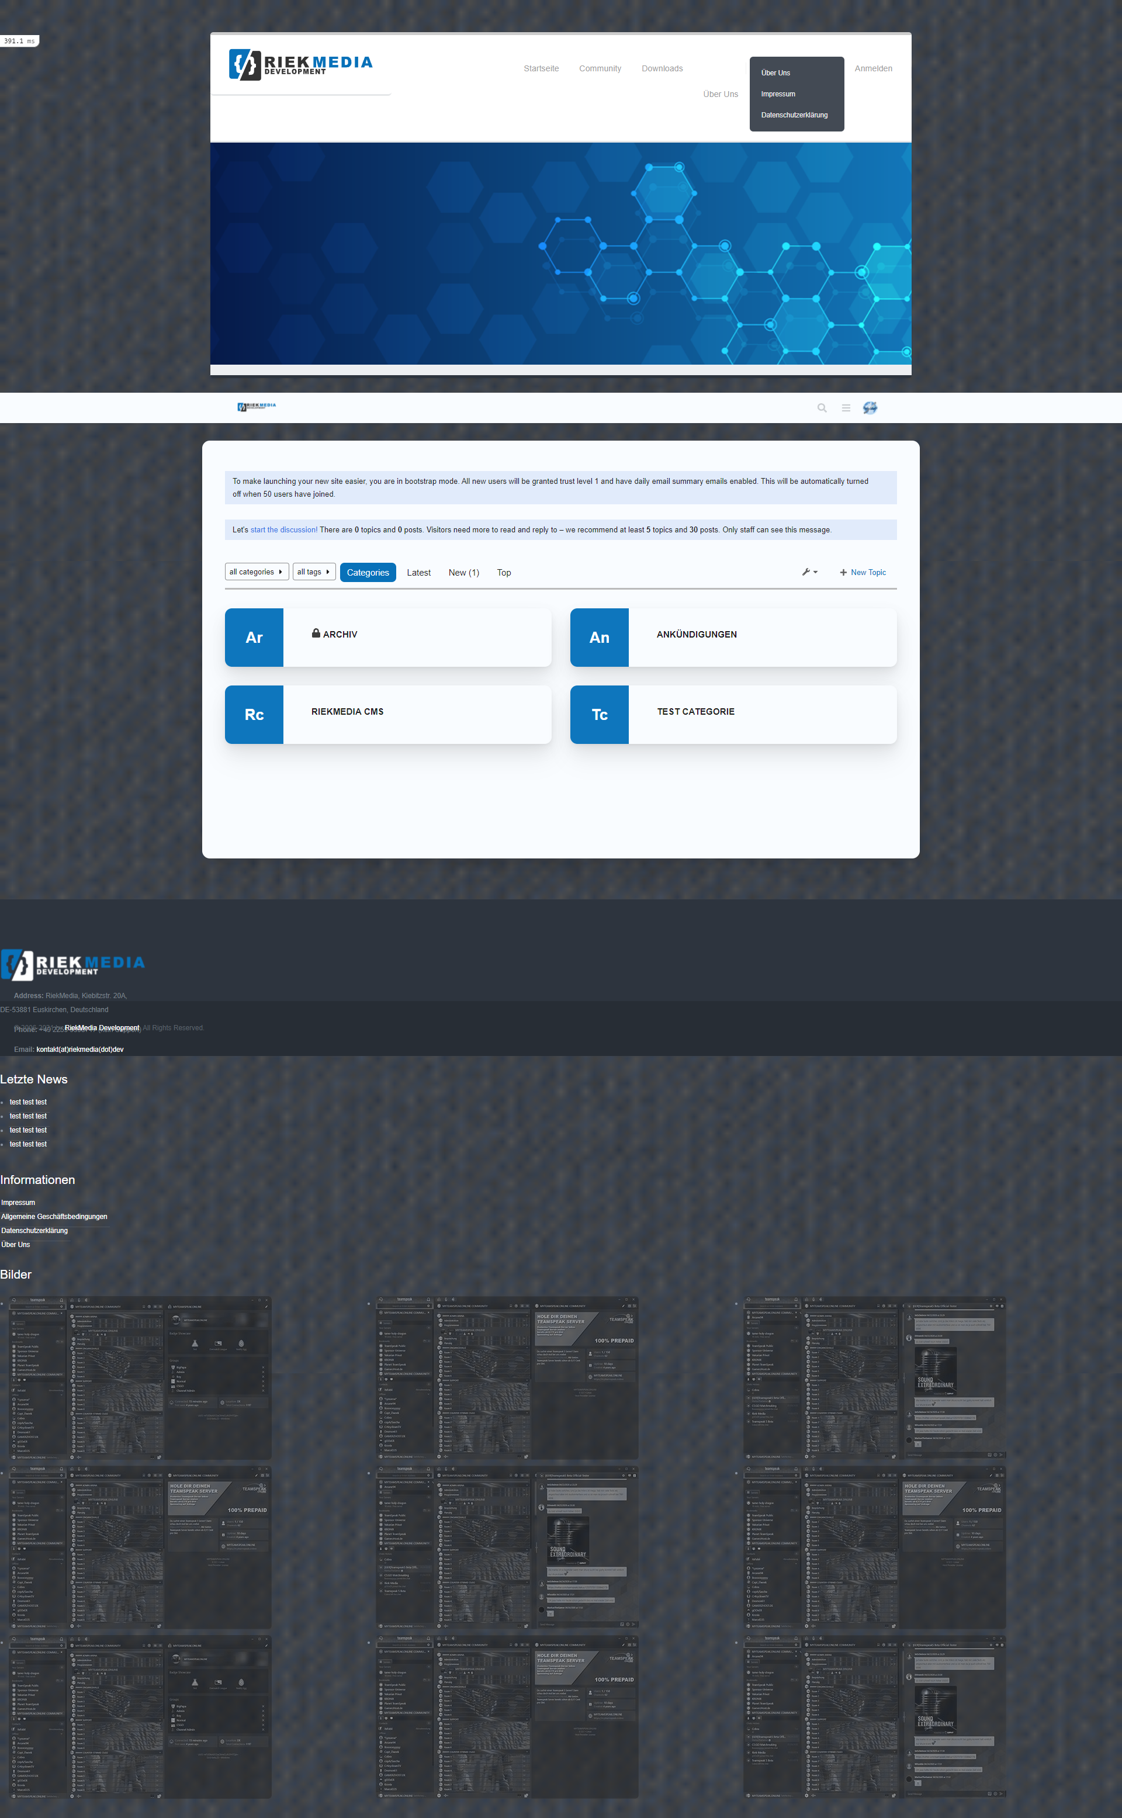The image size is (1122, 1818).
Task: Open Datenschutzerklärung link in footer Informationen
Action: 34,1230
